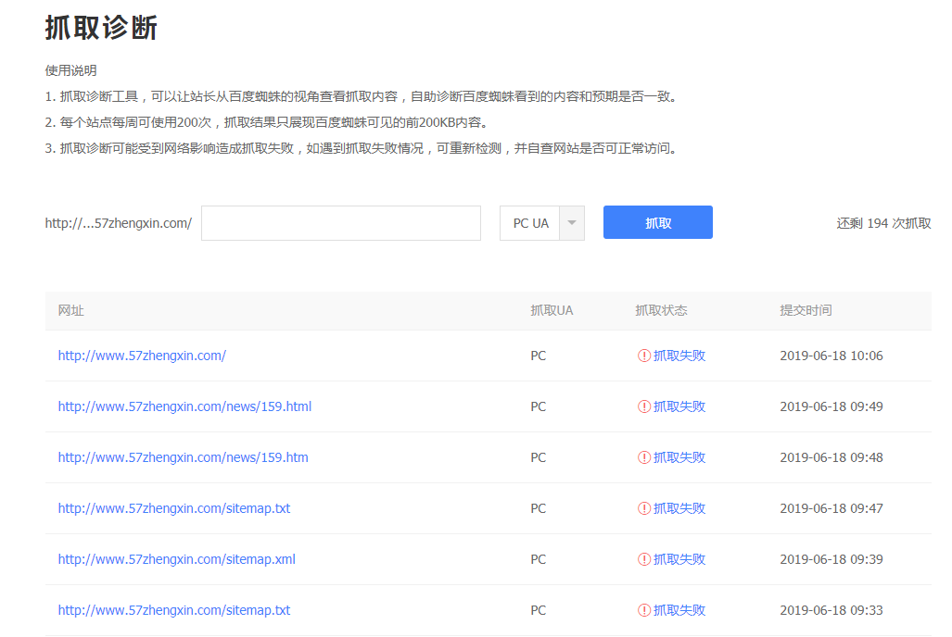Click warning icon in 09:47 row
Screen dimensions: 952x637
click(643, 508)
